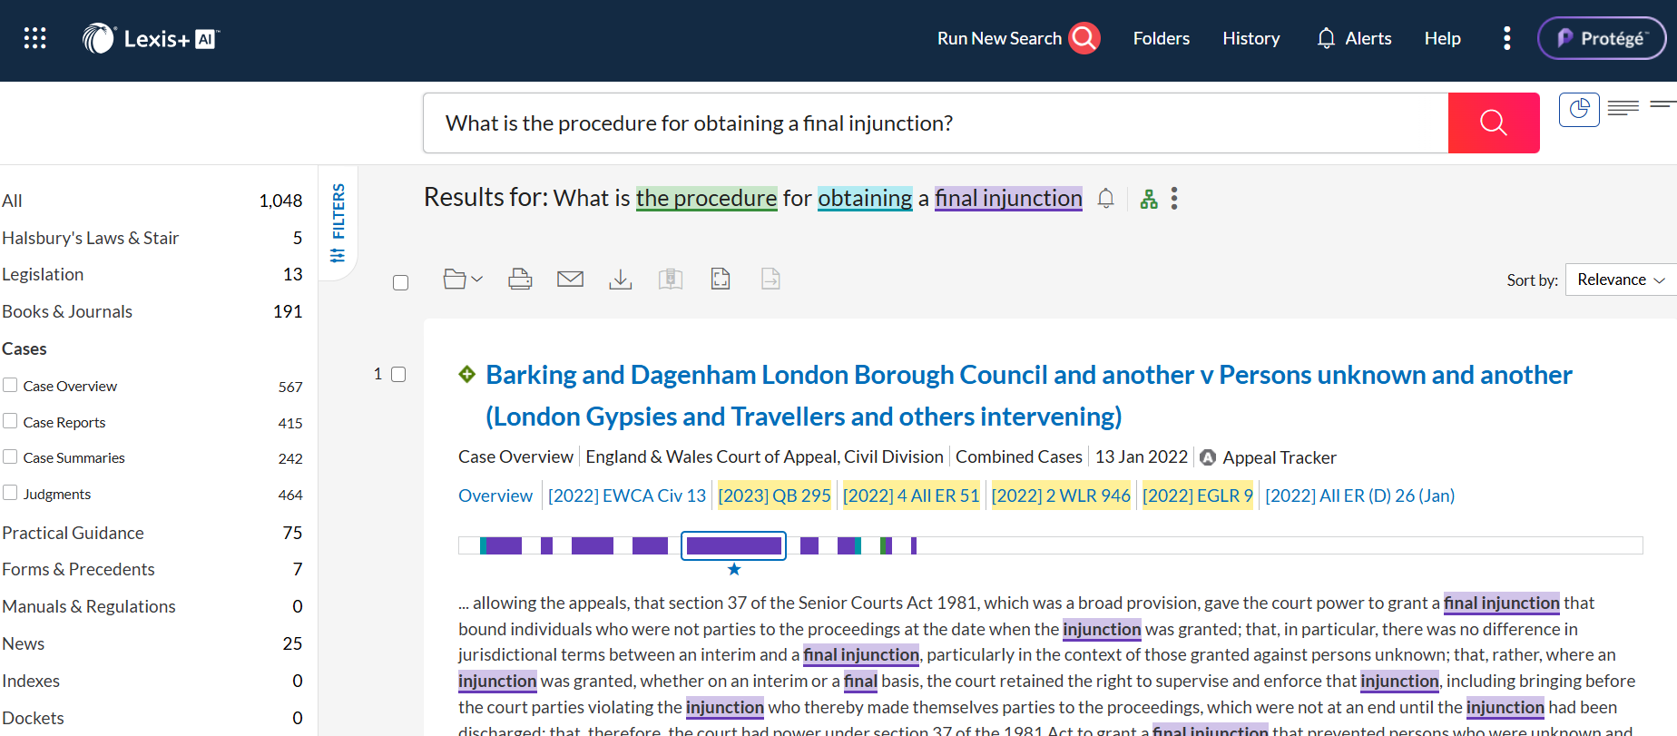Select all results checkbox in toolbar
Viewport: 1677px width, 736px height.
point(400,282)
